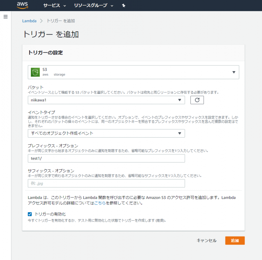Click the green S3 bucket icon
262x260 pixels.
pyautogui.click(x=35, y=72)
